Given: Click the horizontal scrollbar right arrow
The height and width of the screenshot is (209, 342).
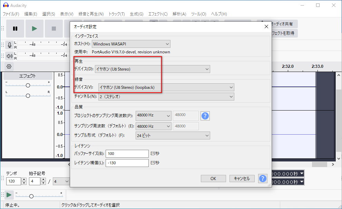Looking at the screenshot, I should tap(333, 164).
